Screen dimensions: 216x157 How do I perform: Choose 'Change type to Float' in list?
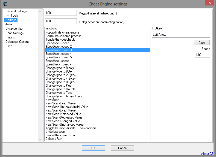click(x=59, y=86)
